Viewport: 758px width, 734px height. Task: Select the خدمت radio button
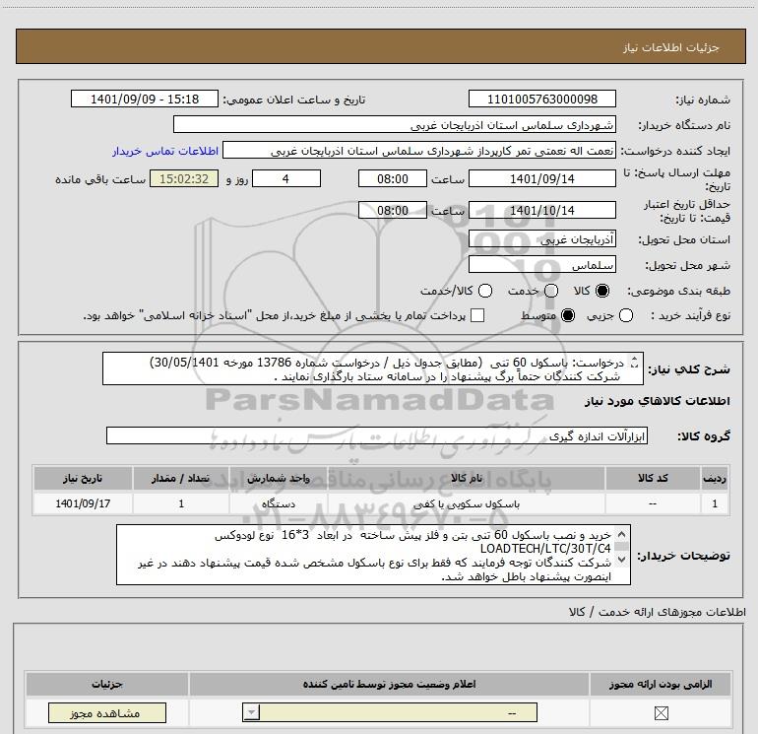(551, 291)
